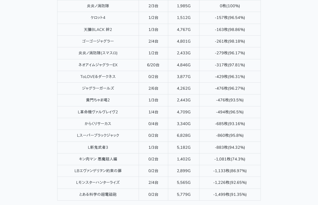Image resolution: width=318 pixels, height=205 pixels.
Task: Select the 6,828G games cell
Action: click(x=184, y=135)
